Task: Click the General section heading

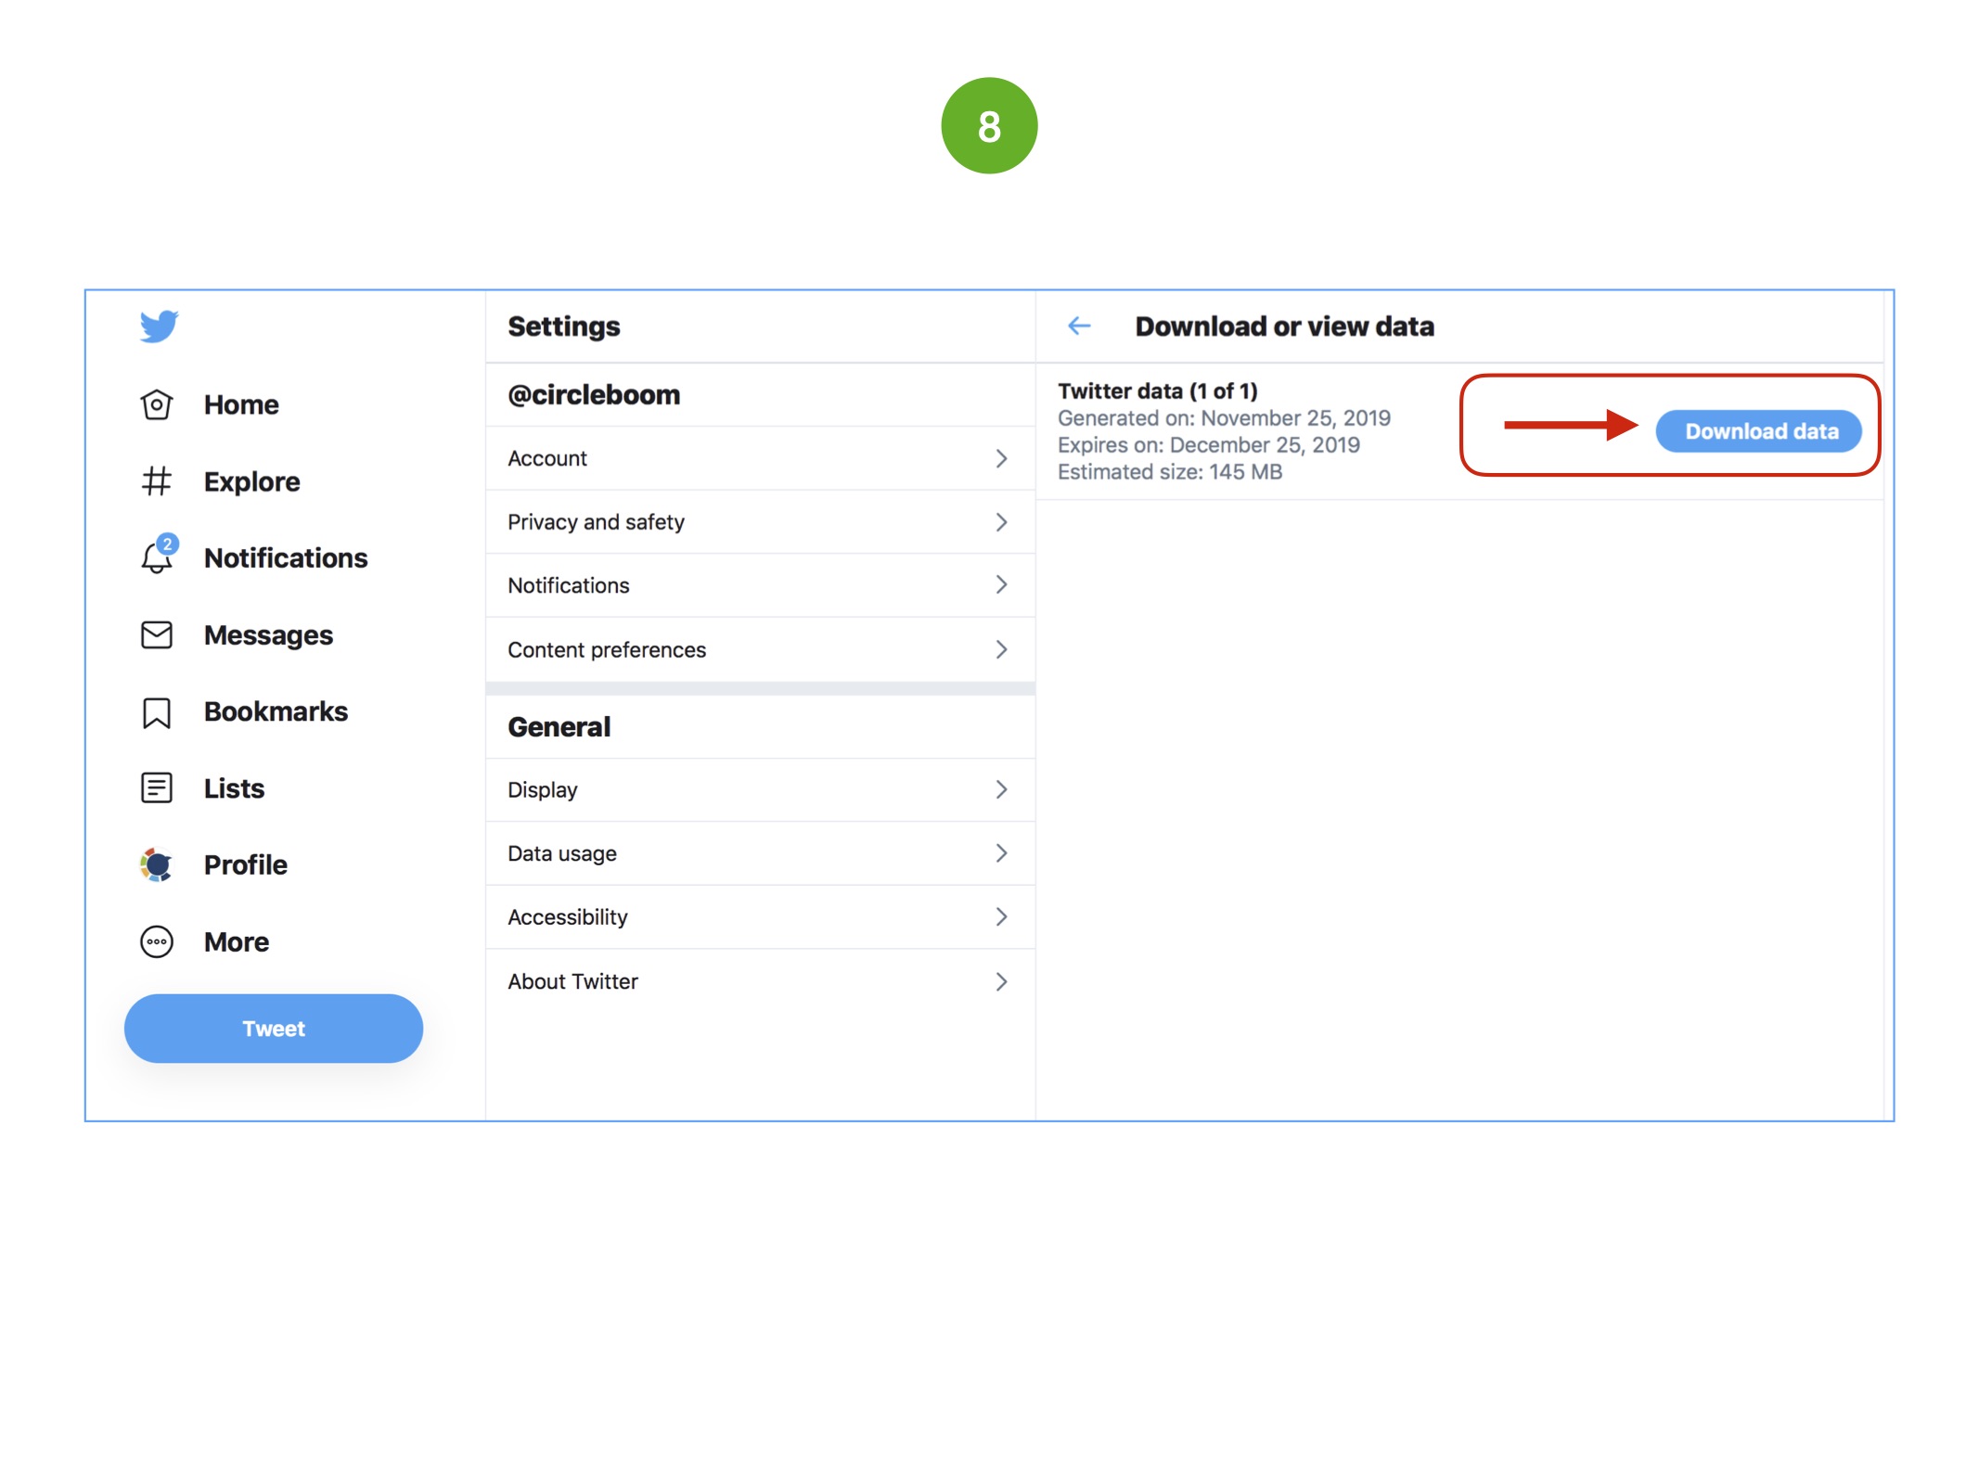Action: tap(559, 727)
